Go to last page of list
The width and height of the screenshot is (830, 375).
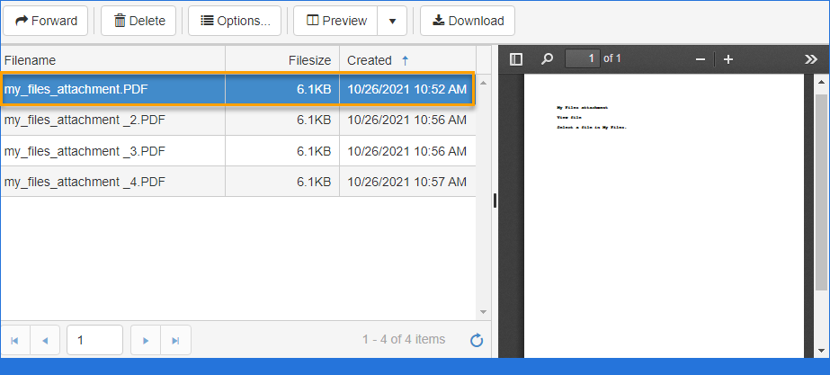click(175, 340)
